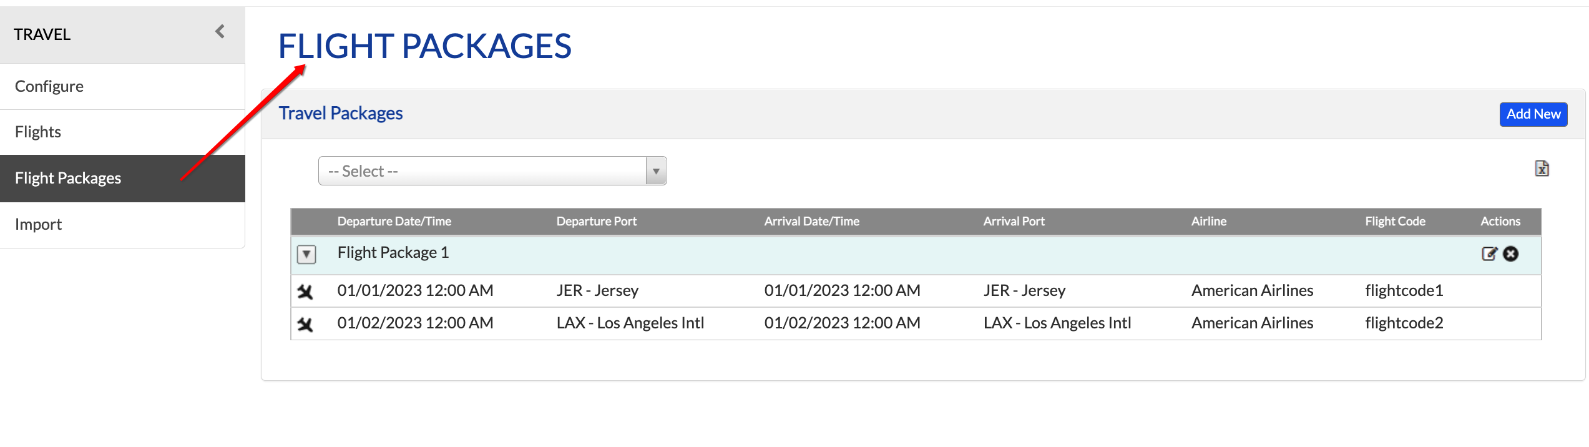The height and width of the screenshot is (447, 1589).
Task: Click the dropdown arrow of Select box
Action: (656, 171)
